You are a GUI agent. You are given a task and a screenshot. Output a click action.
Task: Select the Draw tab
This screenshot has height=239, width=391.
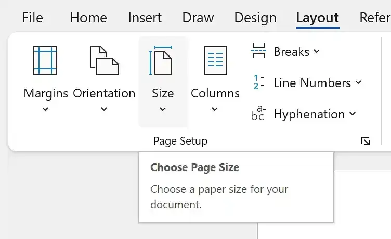(x=198, y=18)
